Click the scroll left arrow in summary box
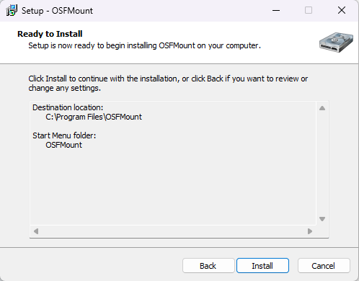 point(36,231)
